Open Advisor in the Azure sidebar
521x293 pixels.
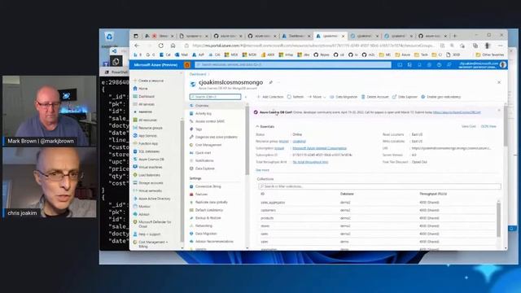point(143,214)
